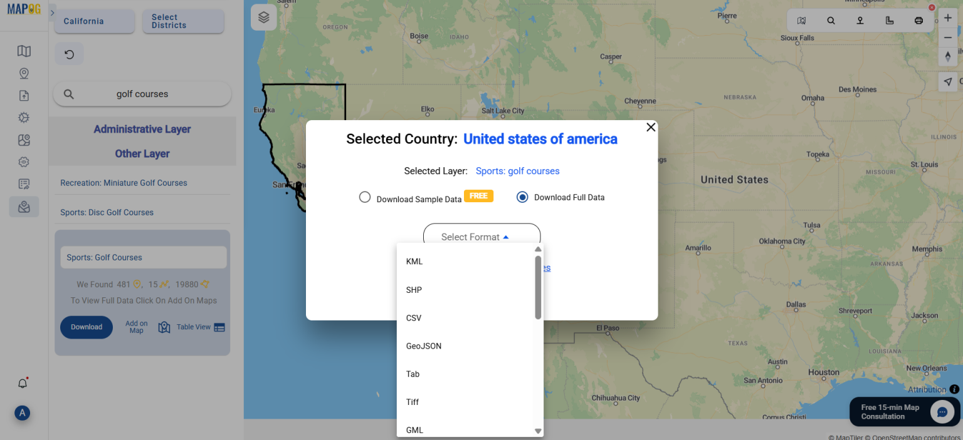Activate the add marker tool
Screen dimensions: 963x440
coord(860,20)
